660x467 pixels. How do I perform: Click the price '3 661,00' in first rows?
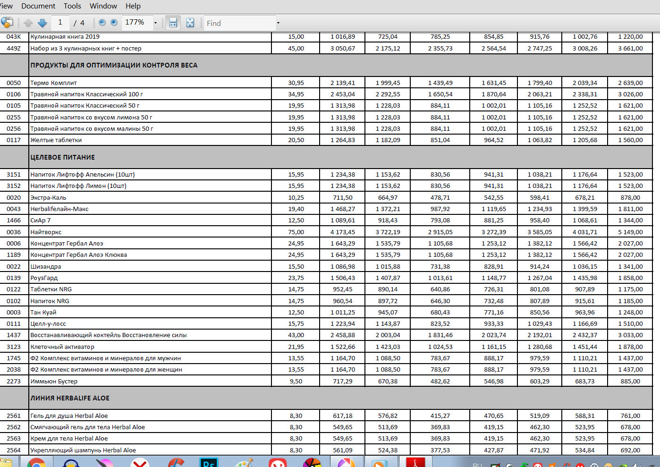point(631,48)
